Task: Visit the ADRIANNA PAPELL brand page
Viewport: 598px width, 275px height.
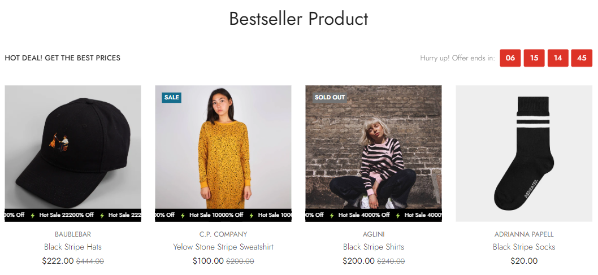Action: point(524,234)
